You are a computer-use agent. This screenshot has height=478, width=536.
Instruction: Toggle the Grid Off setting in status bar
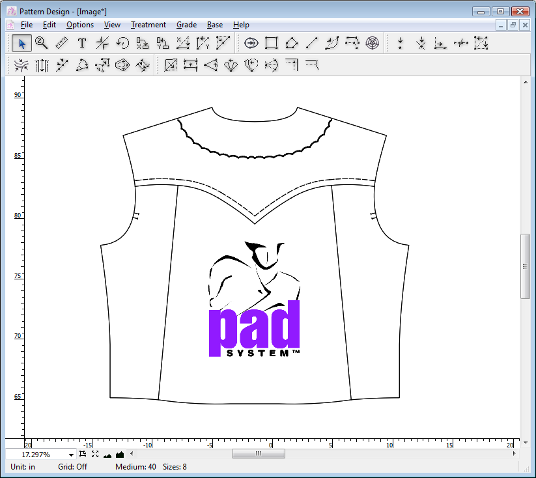point(72,467)
